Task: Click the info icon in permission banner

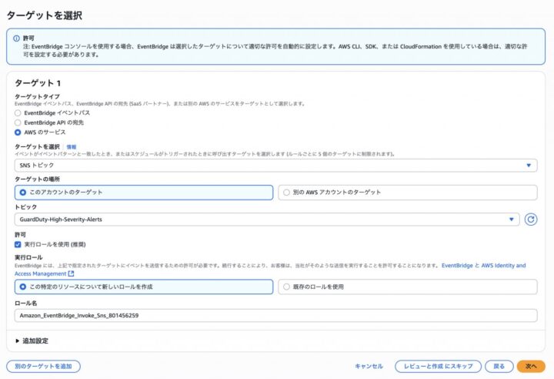Action: 15,36
